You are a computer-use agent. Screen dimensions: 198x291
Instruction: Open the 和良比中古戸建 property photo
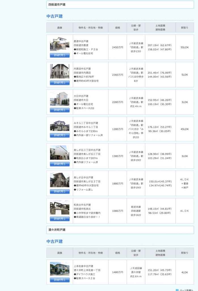point(60,207)
